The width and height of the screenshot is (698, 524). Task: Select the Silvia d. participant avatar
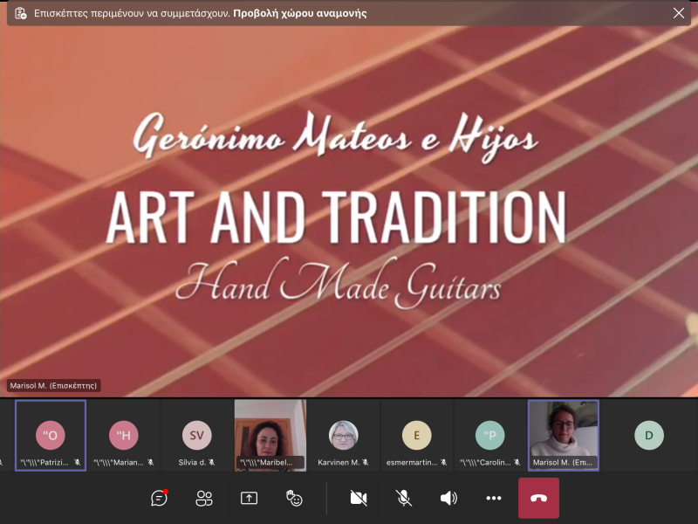click(196, 434)
